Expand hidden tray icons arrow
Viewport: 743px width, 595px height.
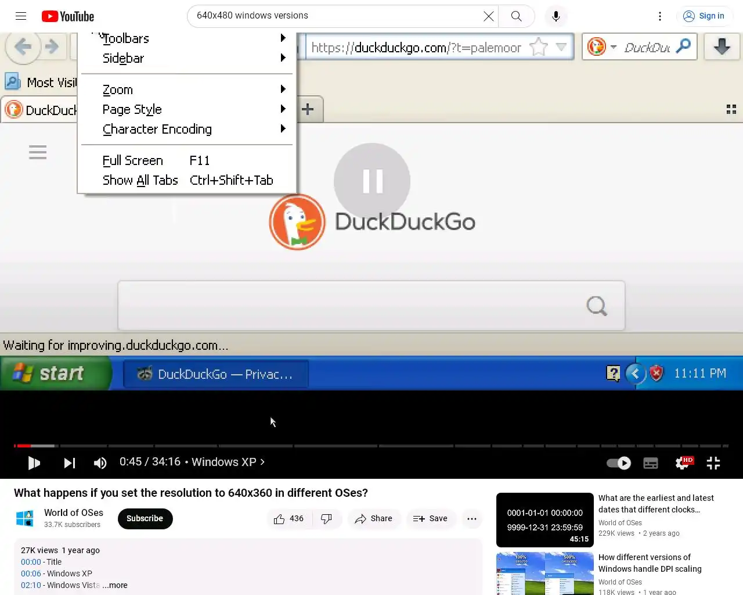tap(635, 373)
